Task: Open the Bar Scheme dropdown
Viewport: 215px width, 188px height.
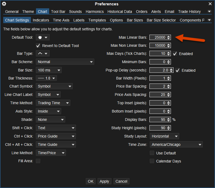Action: point(65,62)
